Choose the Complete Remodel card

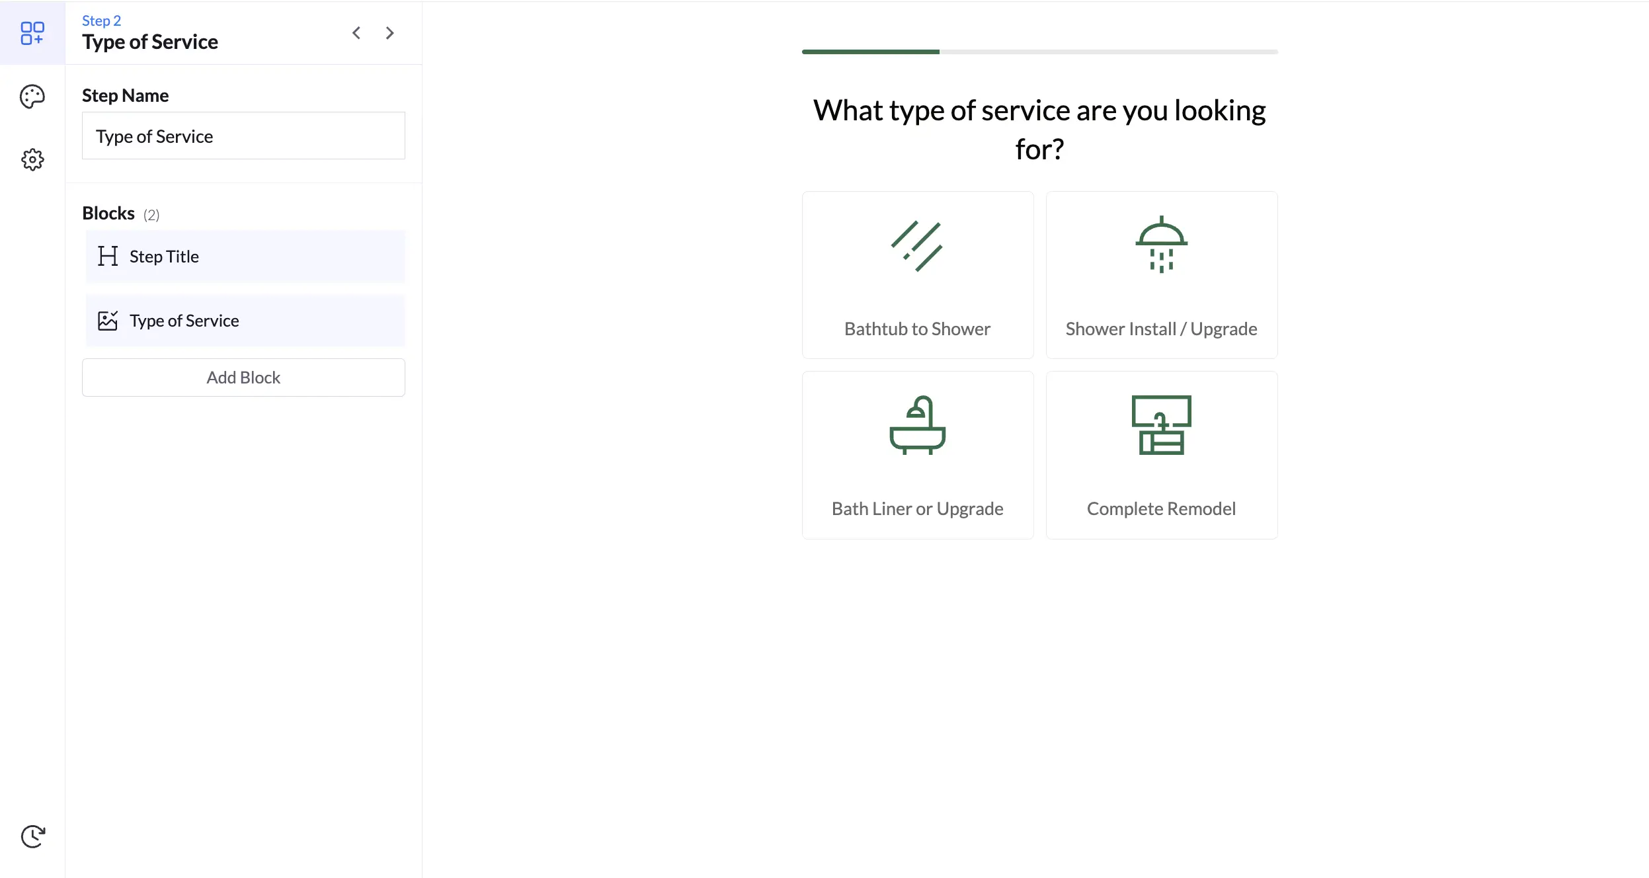tap(1162, 455)
